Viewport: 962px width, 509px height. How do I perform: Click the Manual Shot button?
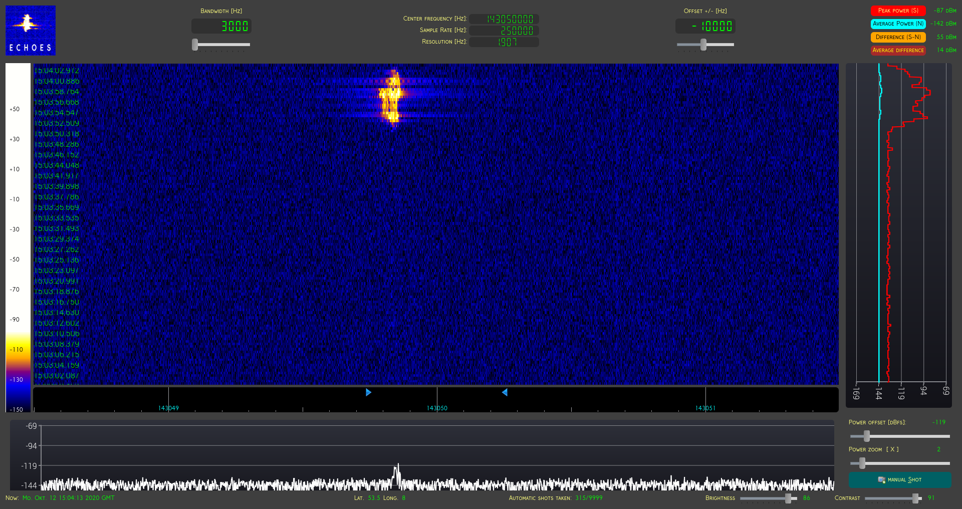coord(900,480)
